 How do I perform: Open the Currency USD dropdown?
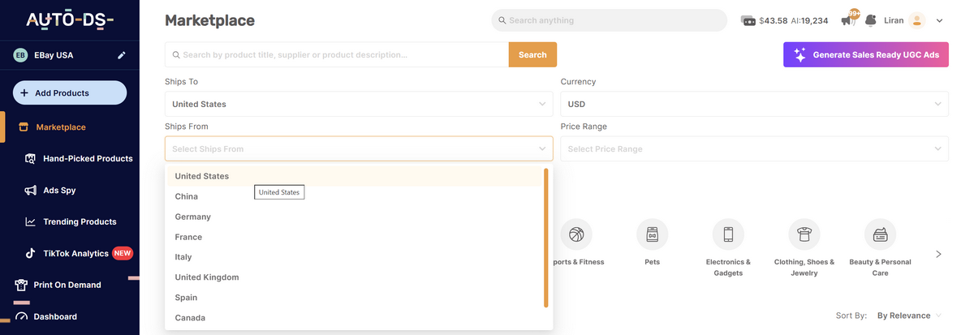pos(754,104)
